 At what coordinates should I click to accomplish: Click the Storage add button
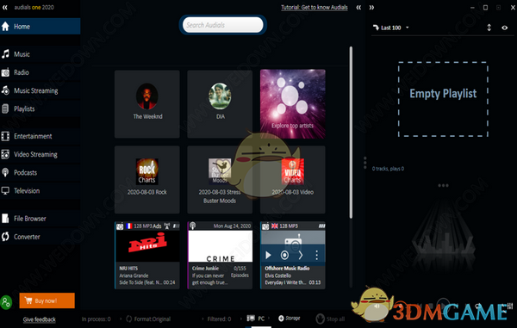point(290,319)
